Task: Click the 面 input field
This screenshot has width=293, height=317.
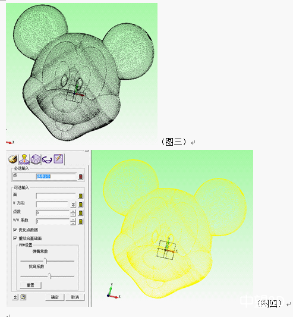Action: (56, 196)
